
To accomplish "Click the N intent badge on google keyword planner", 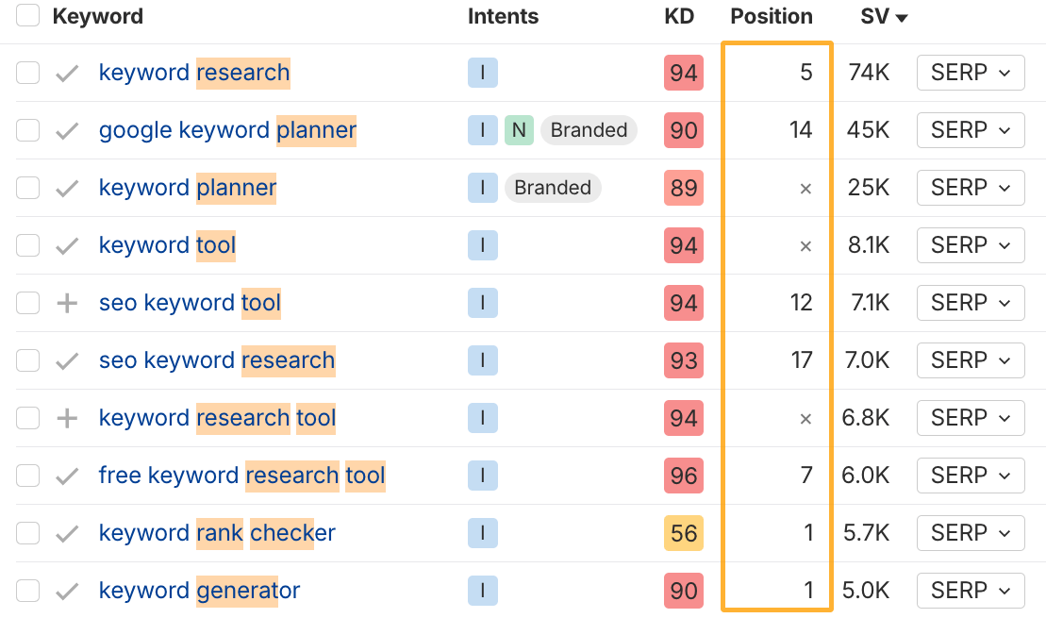I will click(519, 130).
